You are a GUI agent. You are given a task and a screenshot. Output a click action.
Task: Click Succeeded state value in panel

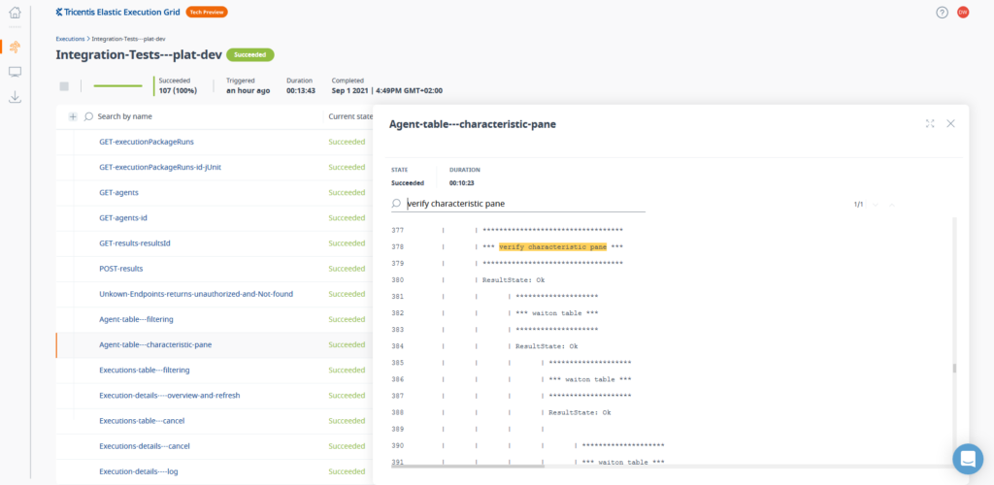[408, 183]
